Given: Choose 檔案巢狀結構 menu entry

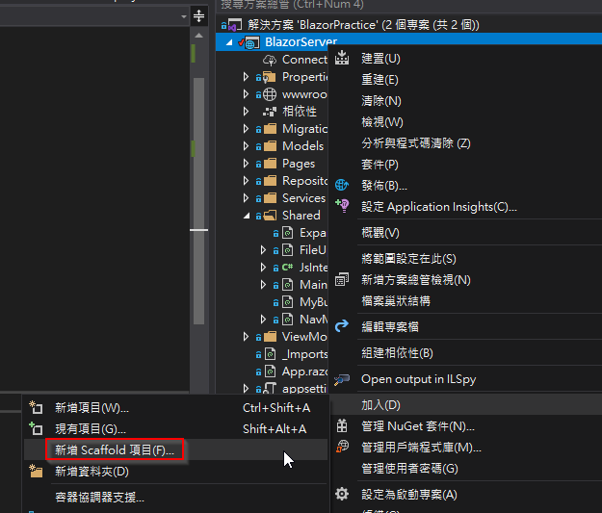Looking at the screenshot, I should coord(396,301).
